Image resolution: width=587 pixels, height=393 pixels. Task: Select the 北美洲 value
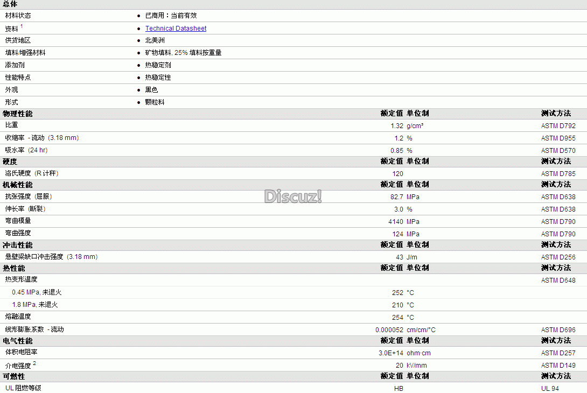coord(155,40)
